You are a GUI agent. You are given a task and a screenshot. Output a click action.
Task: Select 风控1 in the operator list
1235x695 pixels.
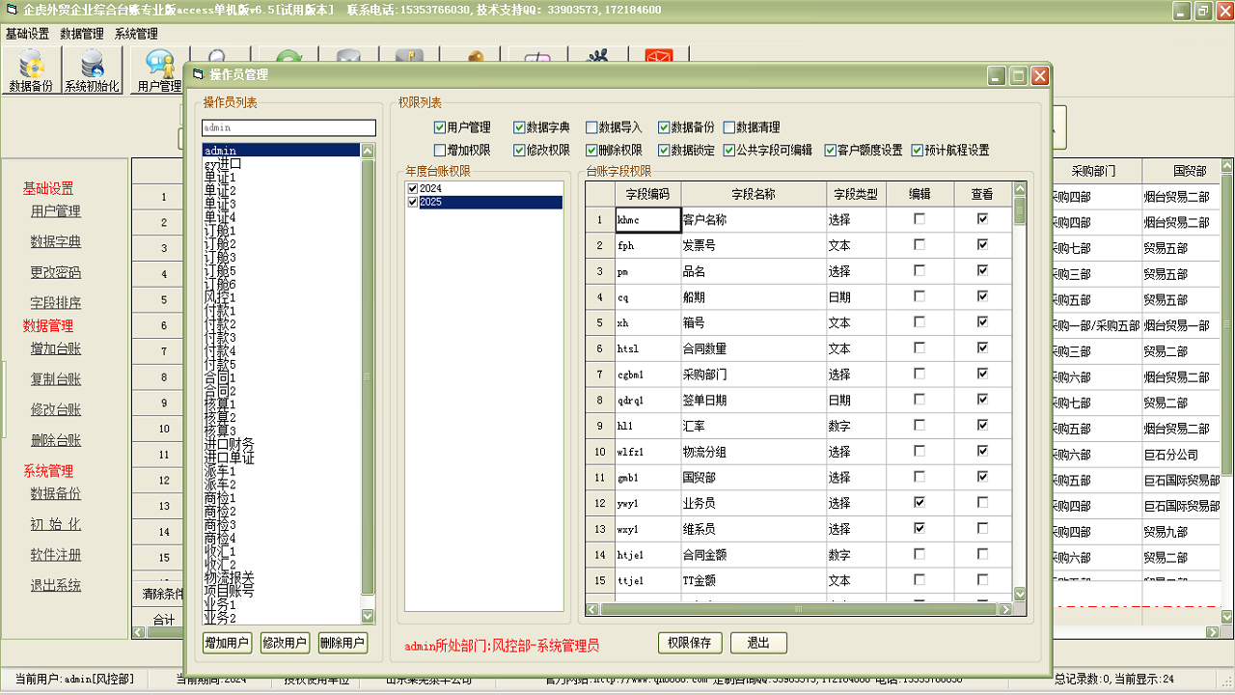point(220,298)
